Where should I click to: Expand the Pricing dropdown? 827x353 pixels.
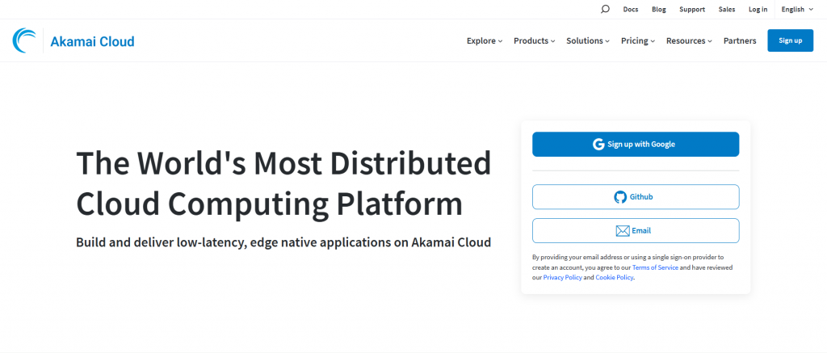coord(637,41)
